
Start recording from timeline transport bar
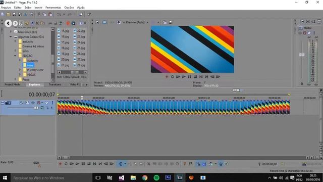tap(61, 164)
